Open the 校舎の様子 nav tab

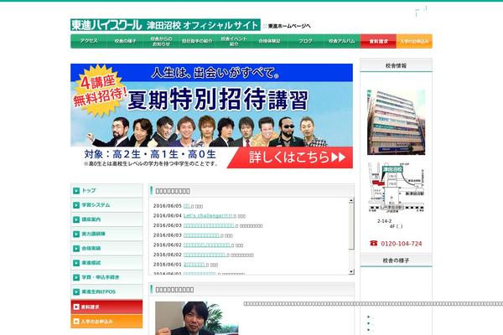pos(125,41)
